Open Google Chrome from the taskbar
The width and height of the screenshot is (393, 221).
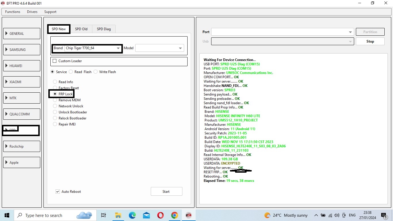(174, 215)
